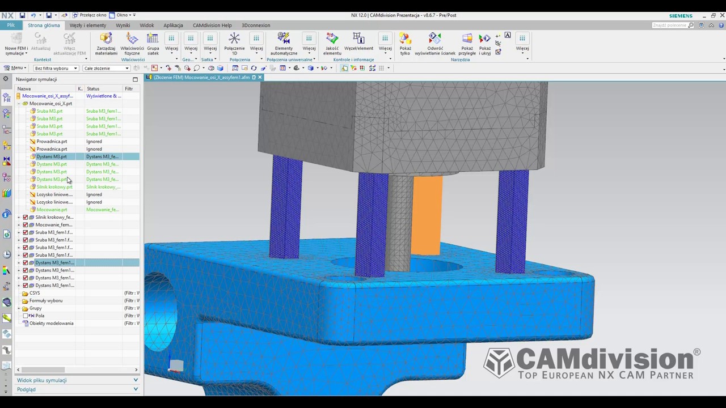
Task: Click Przełącz okno button
Action: tap(89, 15)
